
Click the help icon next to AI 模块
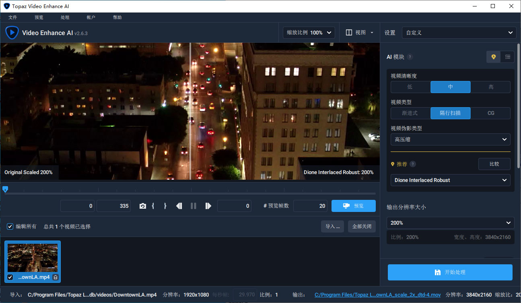(410, 57)
